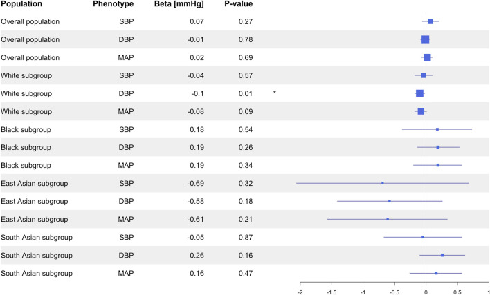Select the Black subgroup DBP beta 0.19
Screen dimensions: 490x295
click(x=197, y=148)
